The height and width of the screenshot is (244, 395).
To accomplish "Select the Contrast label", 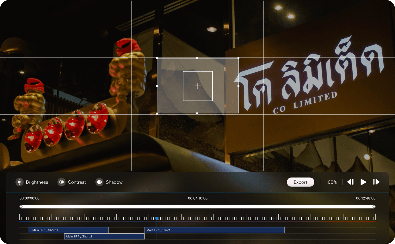I will pyautogui.click(x=77, y=182).
